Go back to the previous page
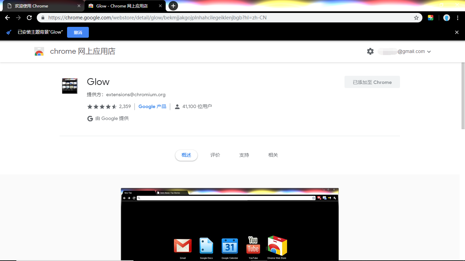Image resolution: width=465 pixels, height=261 pixels. pyautogui.click(x=7, y=18)
